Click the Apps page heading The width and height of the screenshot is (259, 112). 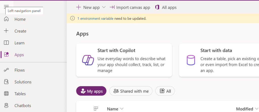(82, 34)
